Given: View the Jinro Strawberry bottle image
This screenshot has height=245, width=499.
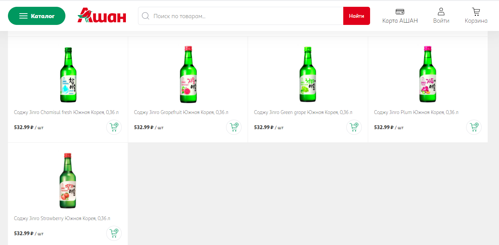Looking at the screenshot, I should pyautogui.click(x=68, y=180).
